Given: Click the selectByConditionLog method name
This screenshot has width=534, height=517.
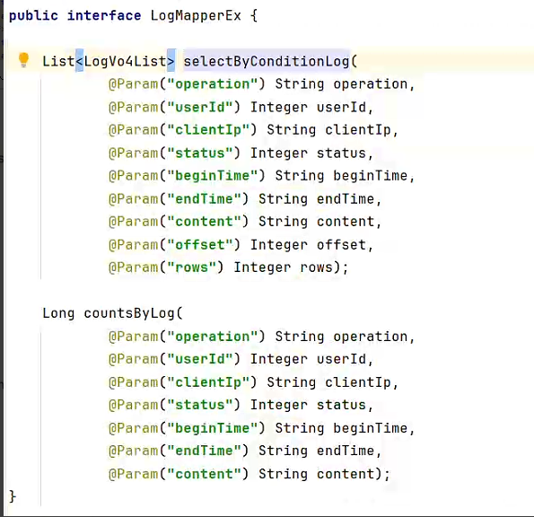Looking at the screenshot, I should click(x=267, y=62).
